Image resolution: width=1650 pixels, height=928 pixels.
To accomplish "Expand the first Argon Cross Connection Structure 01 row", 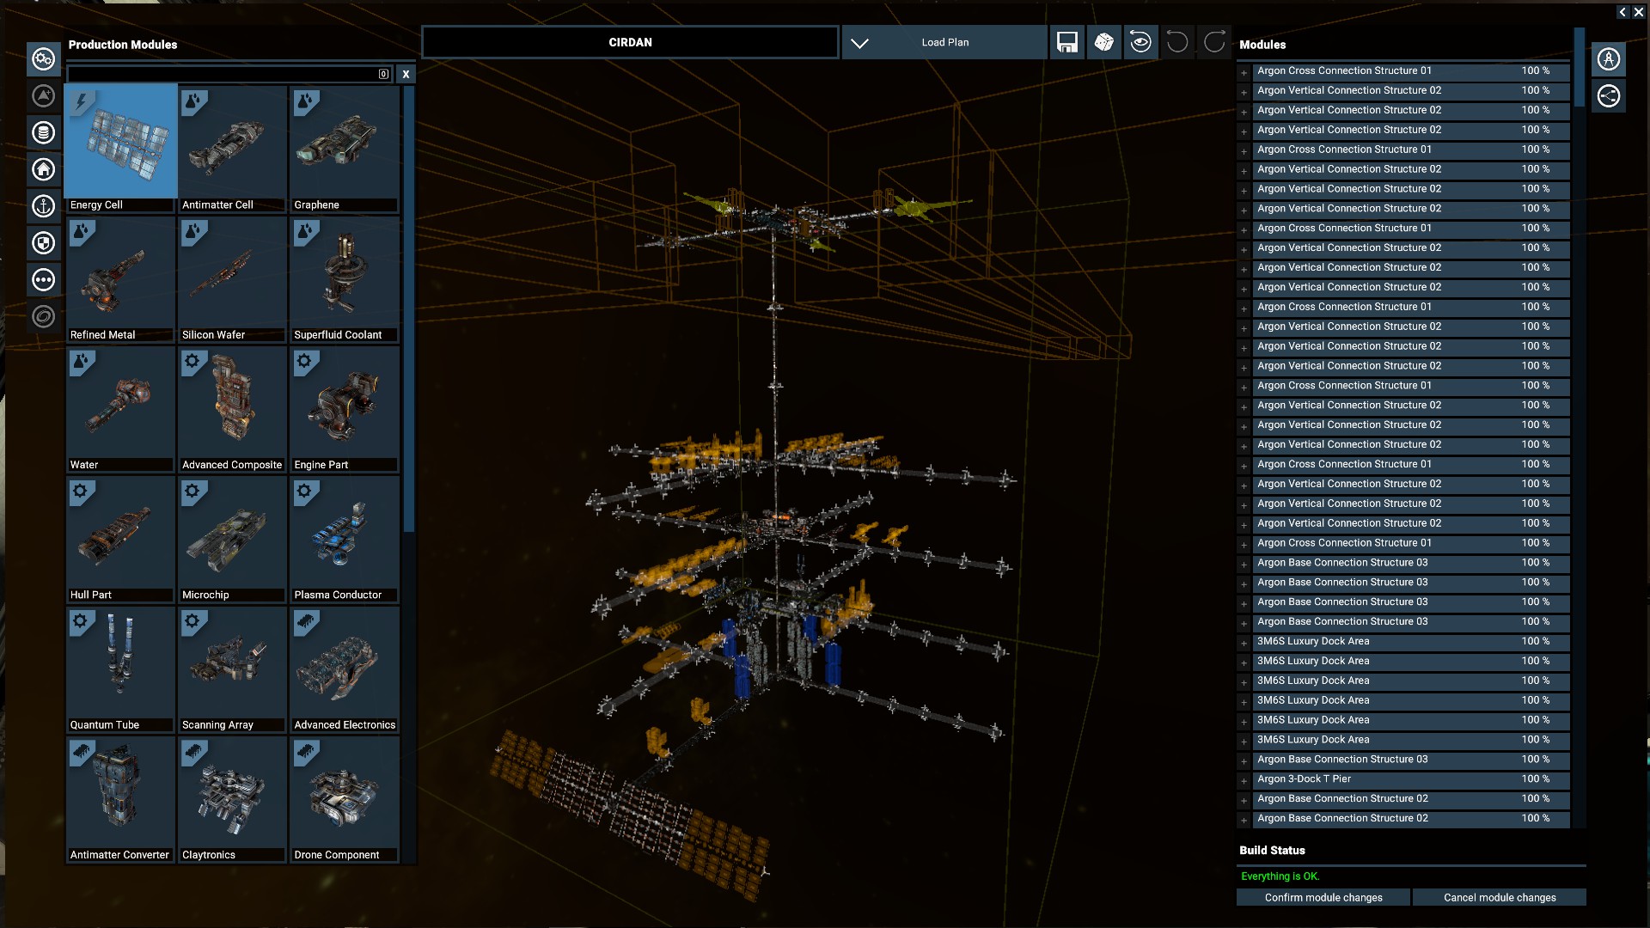I will [1244, 72].
